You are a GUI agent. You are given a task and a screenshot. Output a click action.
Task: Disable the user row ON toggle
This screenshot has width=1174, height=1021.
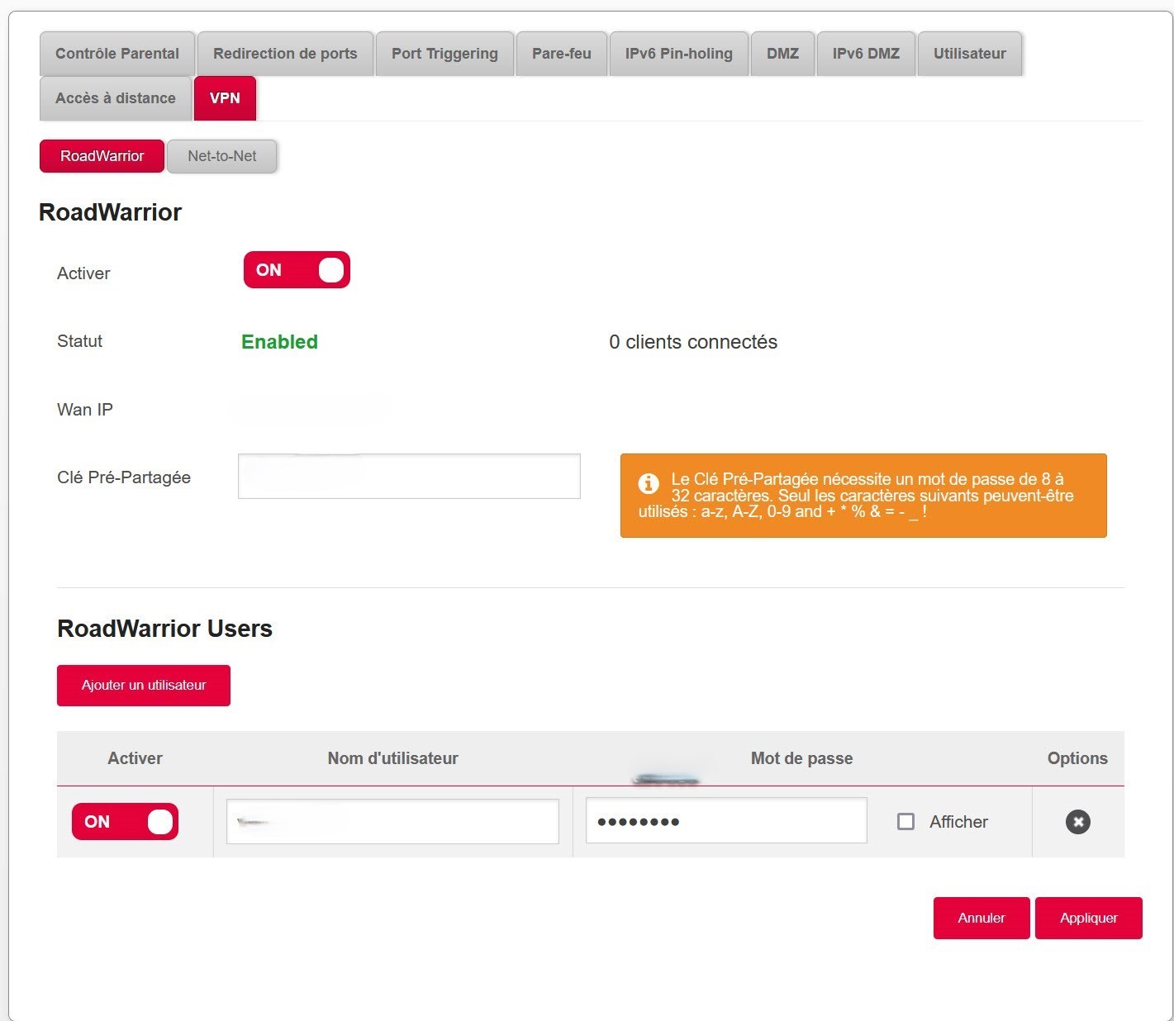click(x=125, y=822)
